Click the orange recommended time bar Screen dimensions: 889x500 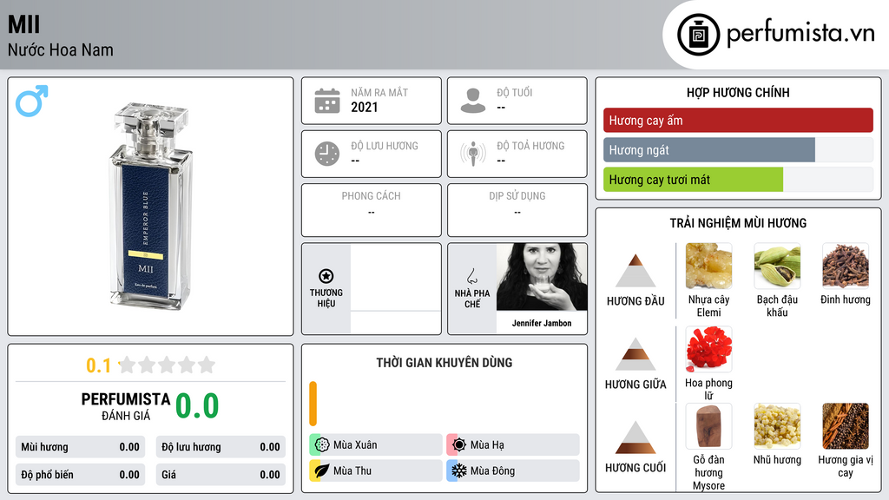click(x=313, y=404)
